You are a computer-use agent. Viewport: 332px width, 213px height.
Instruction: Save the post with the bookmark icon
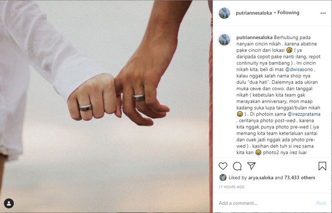(x=322, y=166)
